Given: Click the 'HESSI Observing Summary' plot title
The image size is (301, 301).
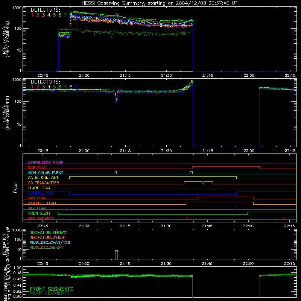Looking at the screenshot, I should (159, 3).
